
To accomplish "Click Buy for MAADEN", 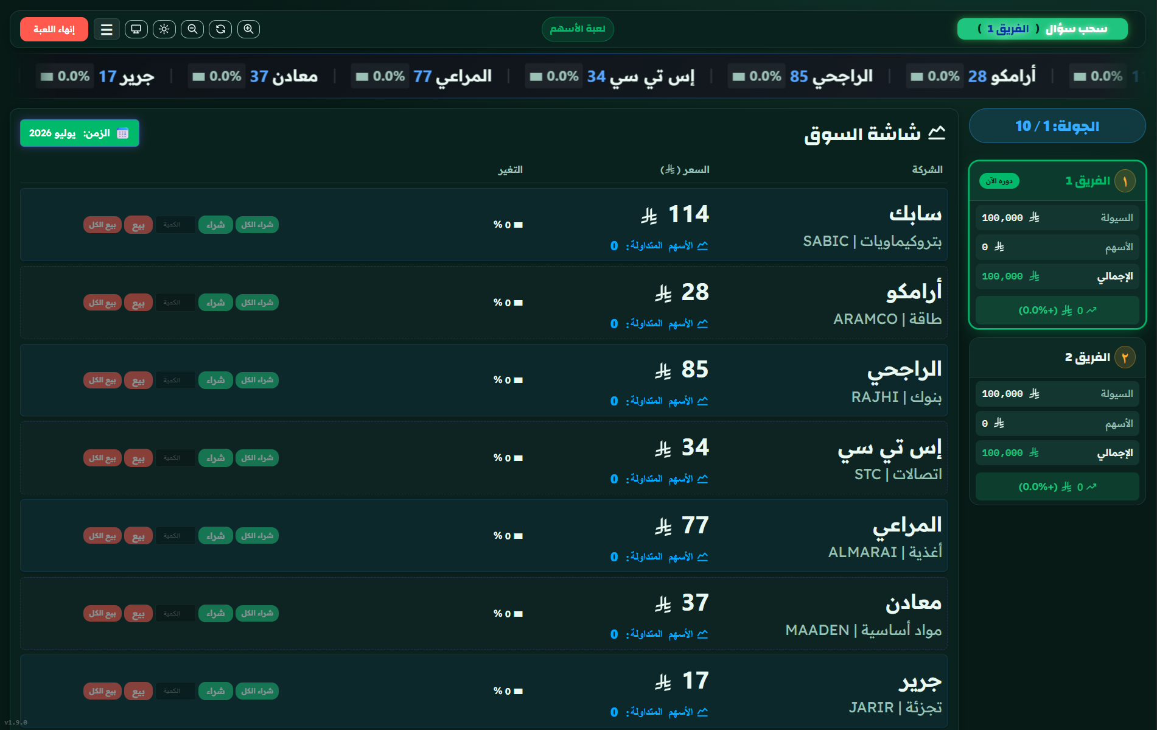I will click(215, 613).
